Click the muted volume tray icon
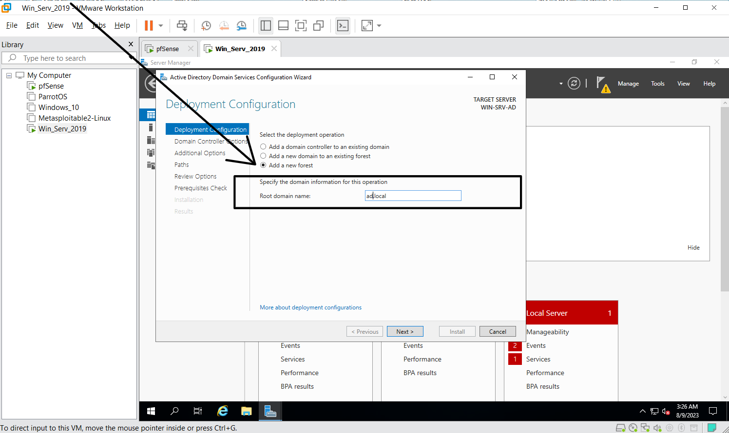 coord(666,412)
